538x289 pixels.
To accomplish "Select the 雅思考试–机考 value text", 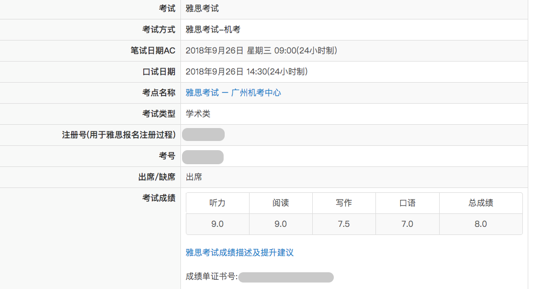I will pyautogui.click(x=213, y=30).
